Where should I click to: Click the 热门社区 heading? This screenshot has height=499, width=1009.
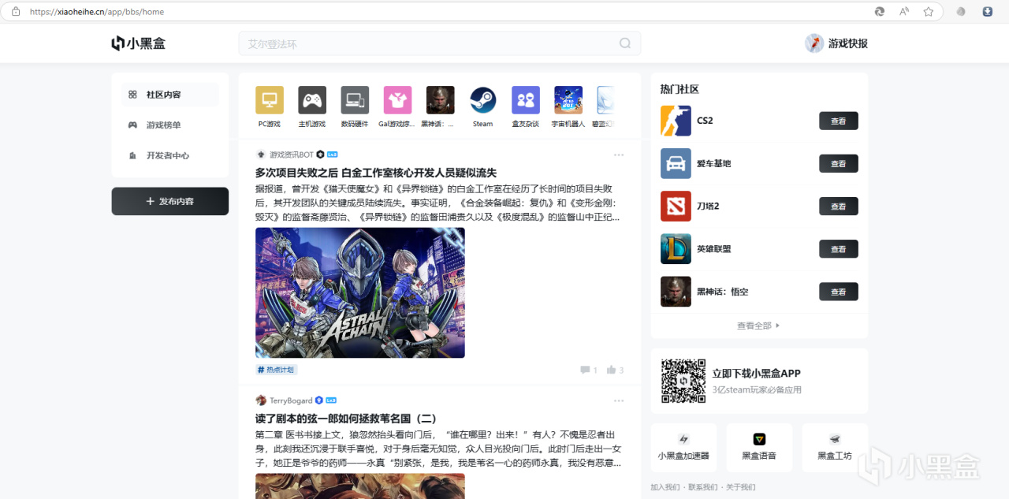(x=679, y=89)
